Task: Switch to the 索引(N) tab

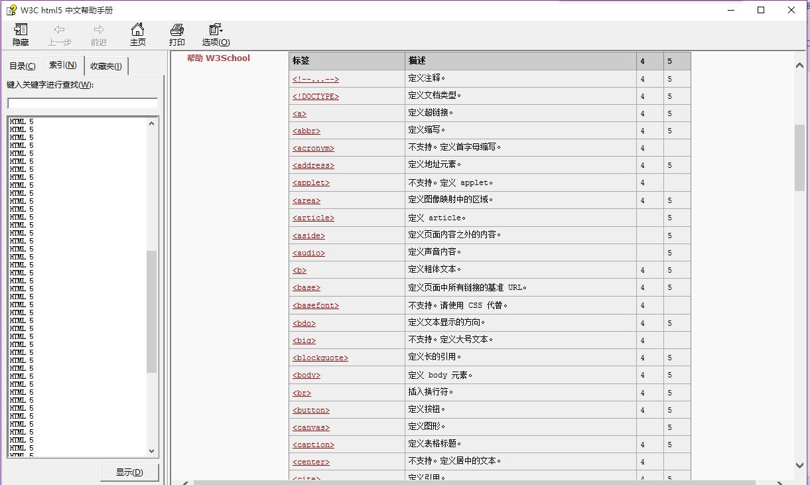Action: 62,65
